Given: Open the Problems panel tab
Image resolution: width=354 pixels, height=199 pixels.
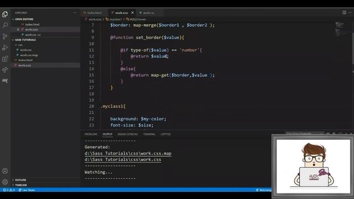Looking at the screenshot, I should click(x=91, y=134).
